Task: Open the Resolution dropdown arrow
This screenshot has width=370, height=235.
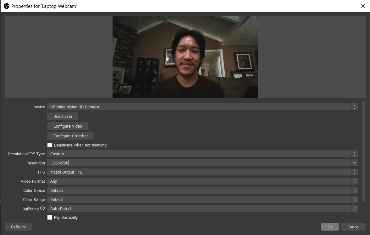Action: (x=354, y=163)
